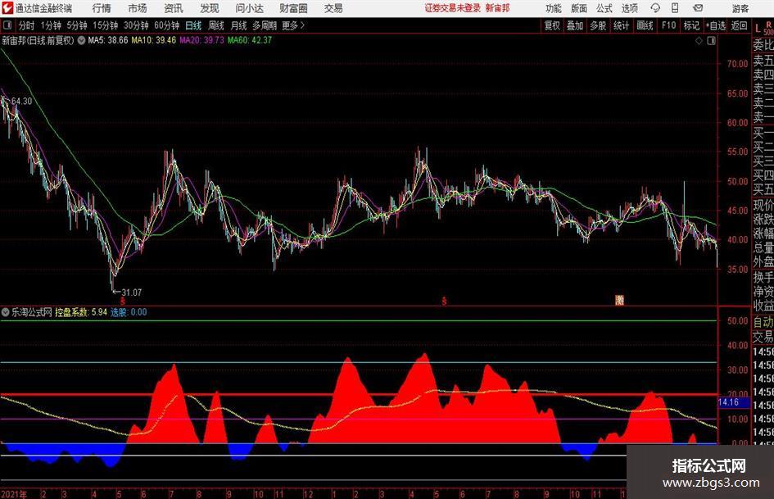Screen dimensions: 774x499
Task: Open the 行情 menu
Action: pos(102,8)
